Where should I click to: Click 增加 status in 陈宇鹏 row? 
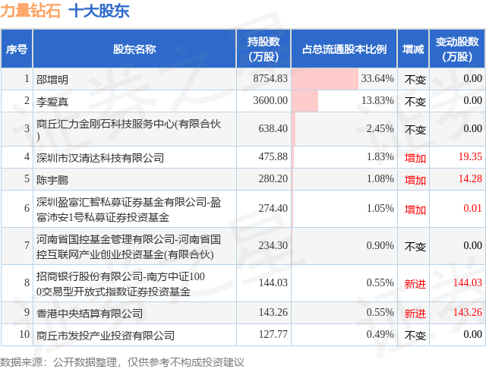click(415, 180)
